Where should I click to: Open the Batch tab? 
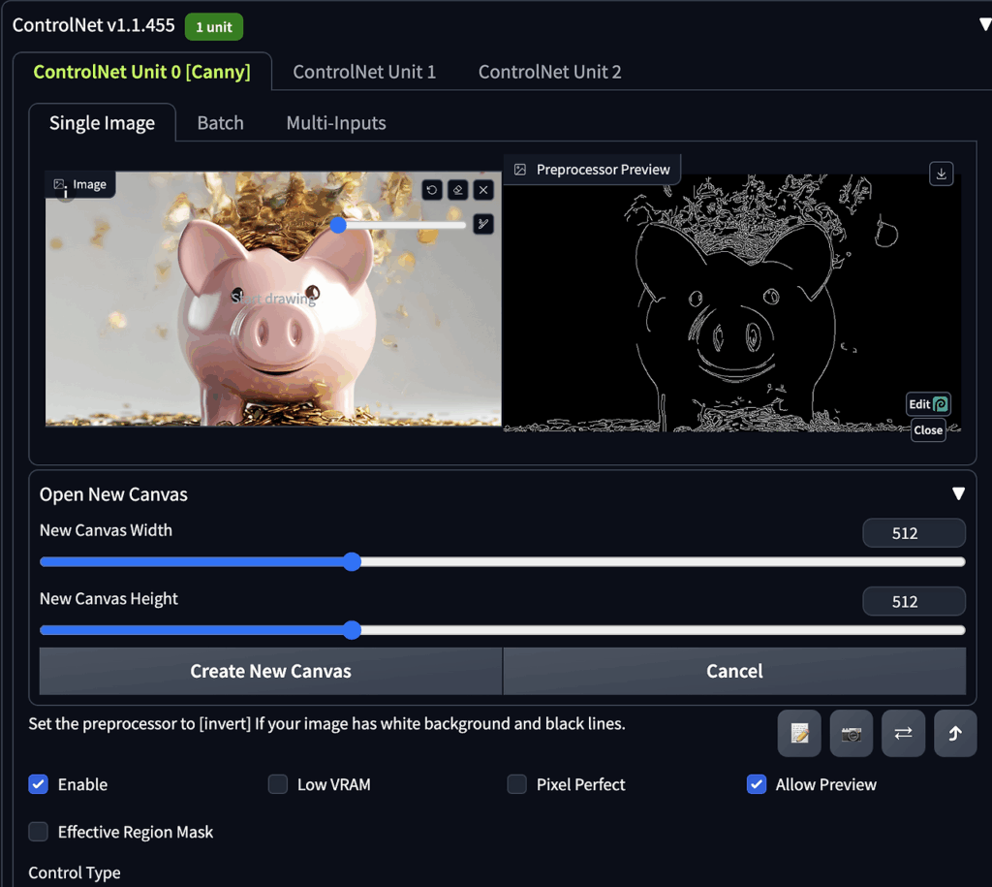click(x=220, y=123)
